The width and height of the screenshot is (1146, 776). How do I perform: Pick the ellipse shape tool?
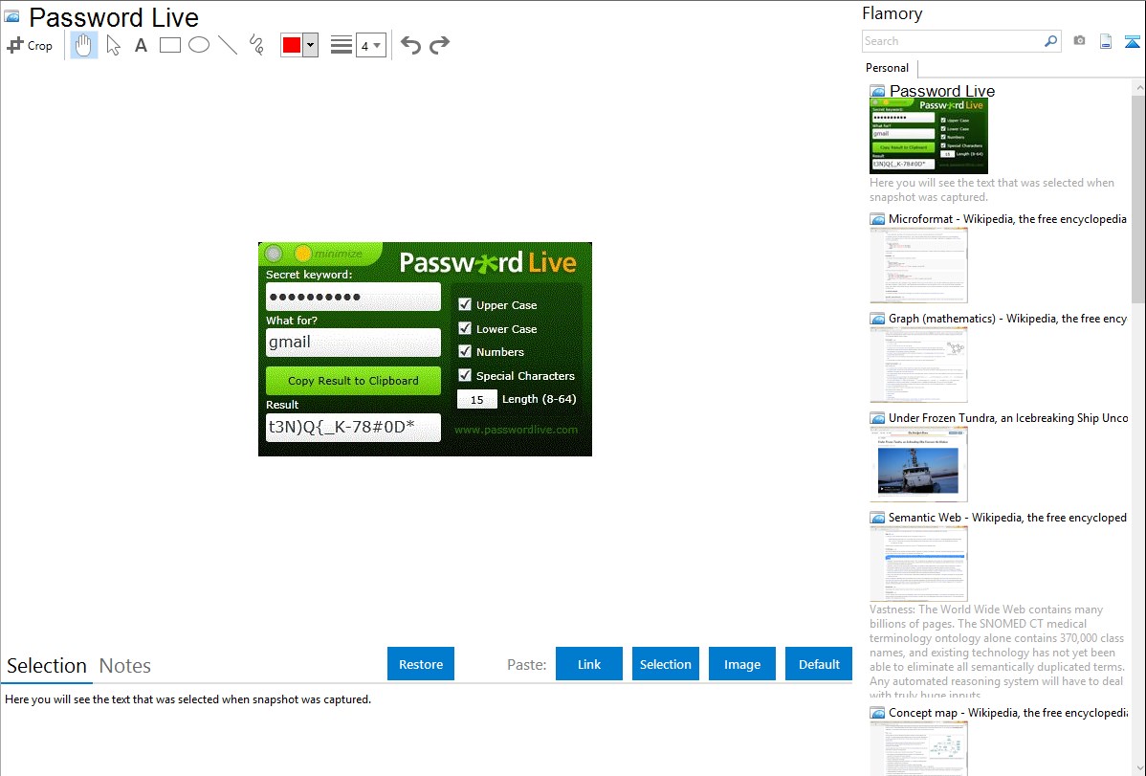click(199, 45)
